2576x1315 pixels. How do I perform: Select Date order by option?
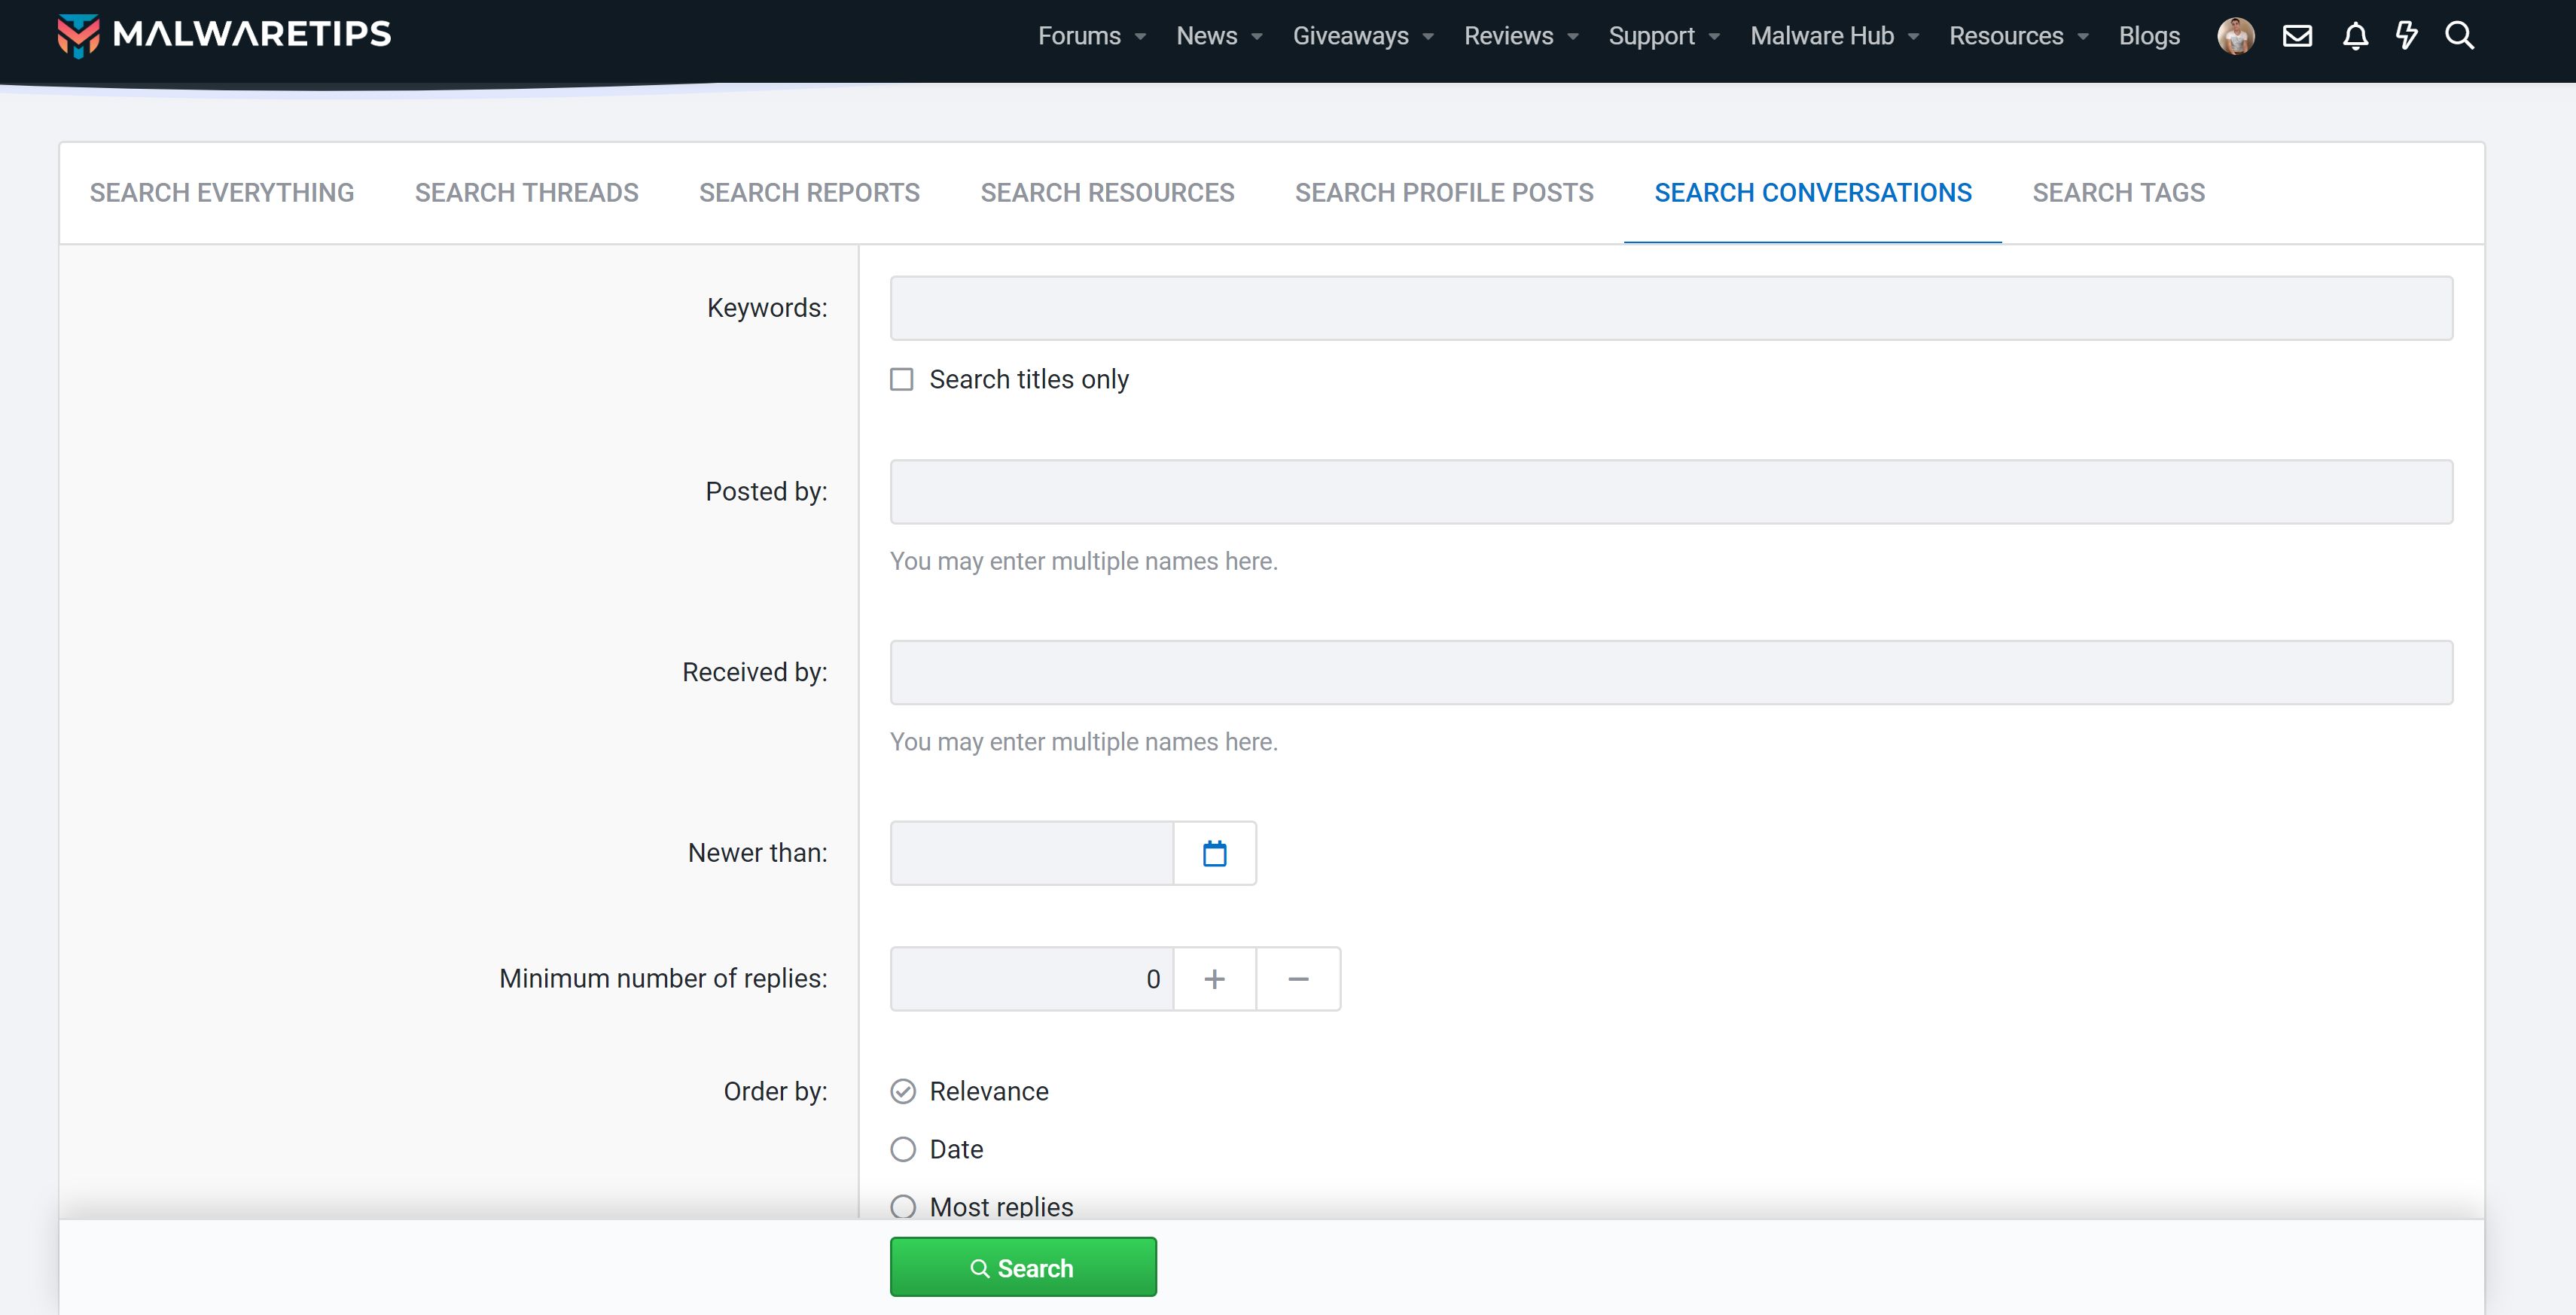pyautogui.click(x=903, y=1149)
